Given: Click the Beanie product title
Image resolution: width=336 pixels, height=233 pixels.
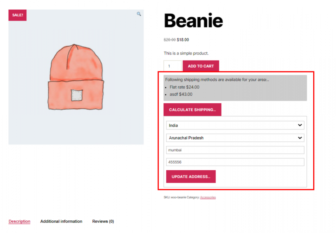Looking at the screenshot, I should click(193, 20).
